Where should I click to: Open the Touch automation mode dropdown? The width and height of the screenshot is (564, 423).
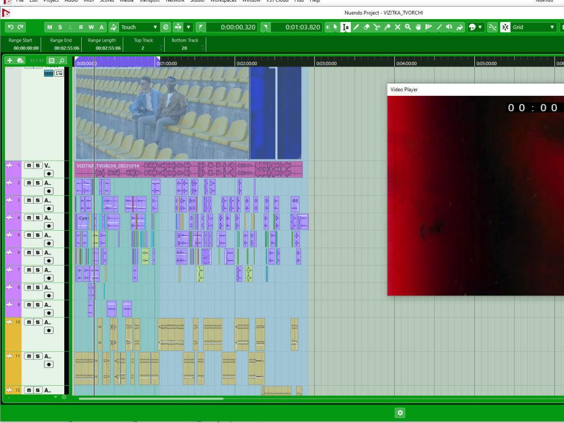tap(139, 27)
